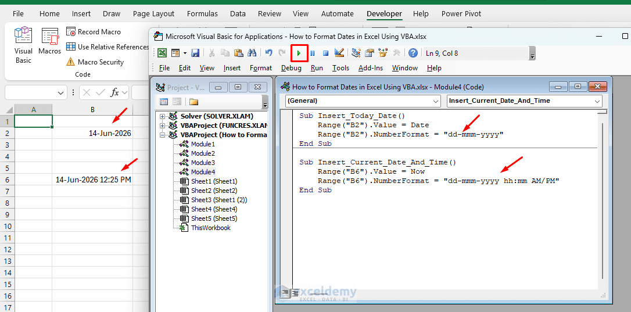Click the Toolbox wrench icon
Viewport: 631px width, 312px height.
396,53
